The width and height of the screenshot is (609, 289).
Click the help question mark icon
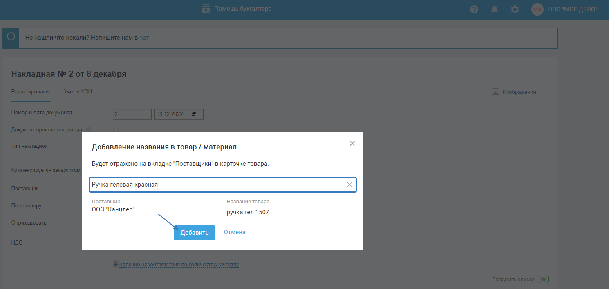tap(474, 9)
